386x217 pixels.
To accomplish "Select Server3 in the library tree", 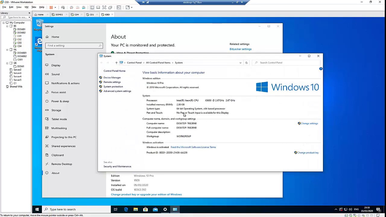I will pyautogui.click(x=17, y=73).
